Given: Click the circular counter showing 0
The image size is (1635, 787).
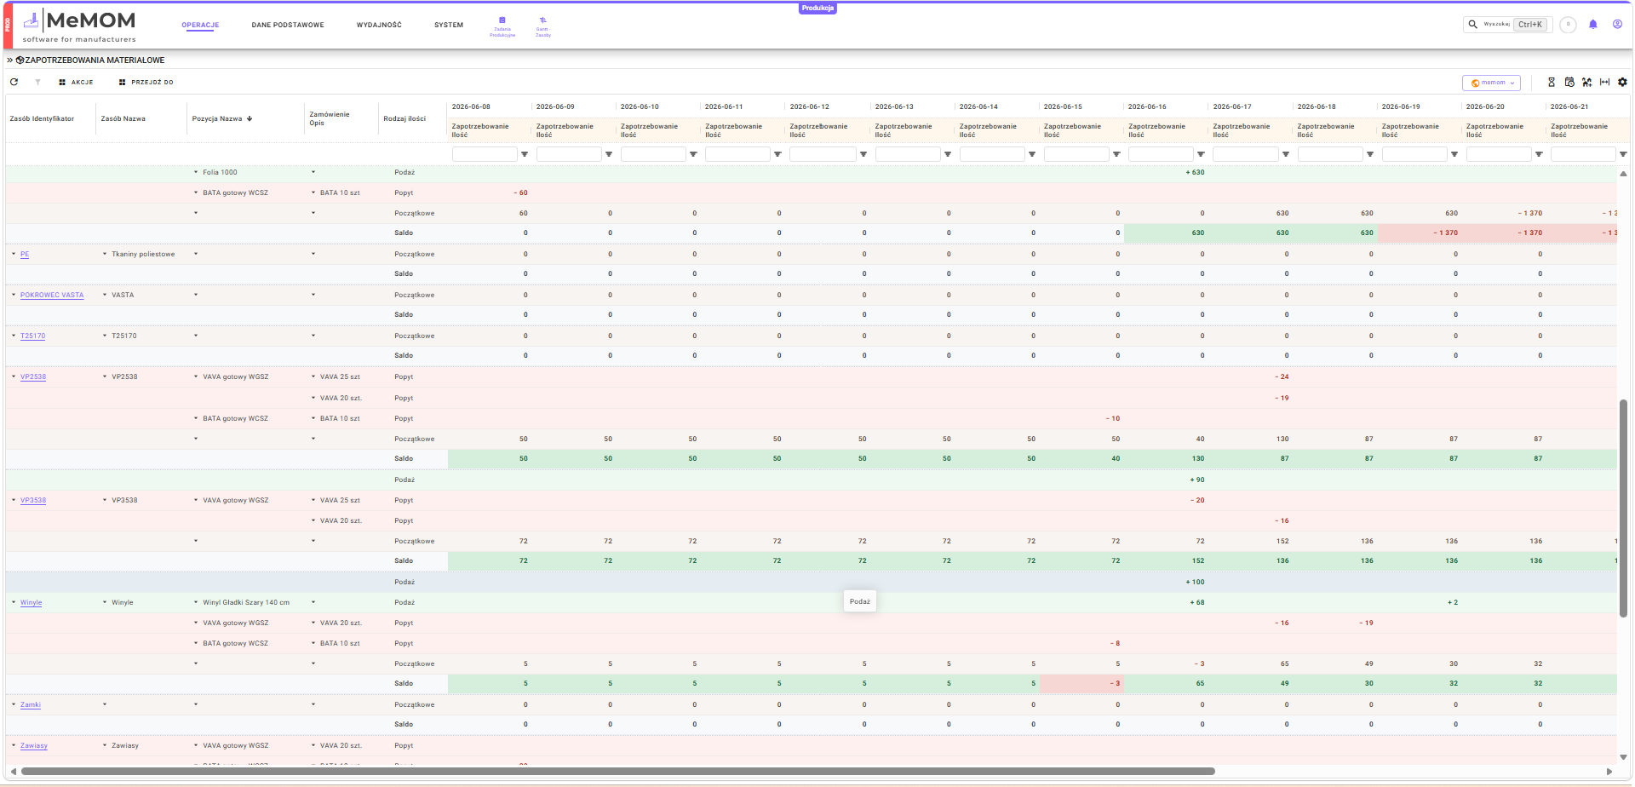Looking at the screenshot, I should pyautogui.click(x=1568, y=25).
